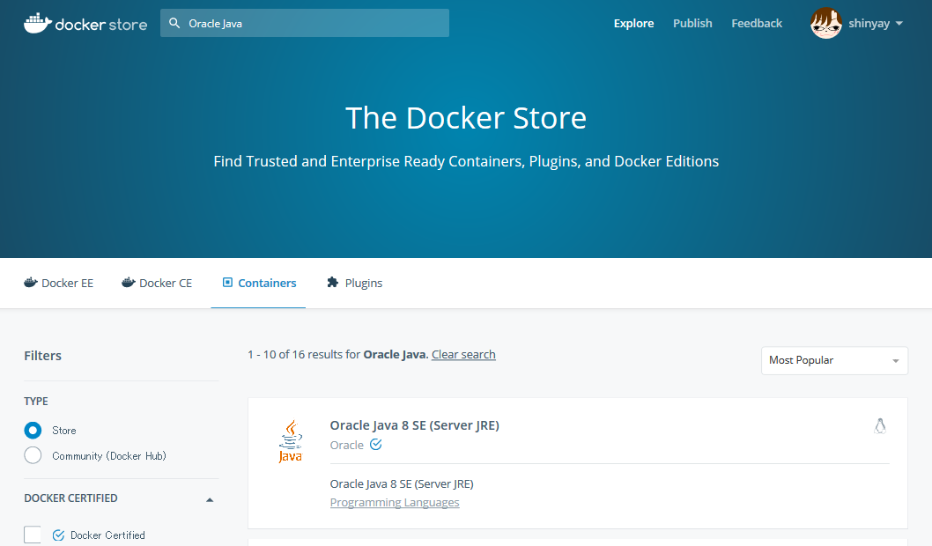Open the Oracle Java 8 SE (Server JRE) title

pos(414,425)
